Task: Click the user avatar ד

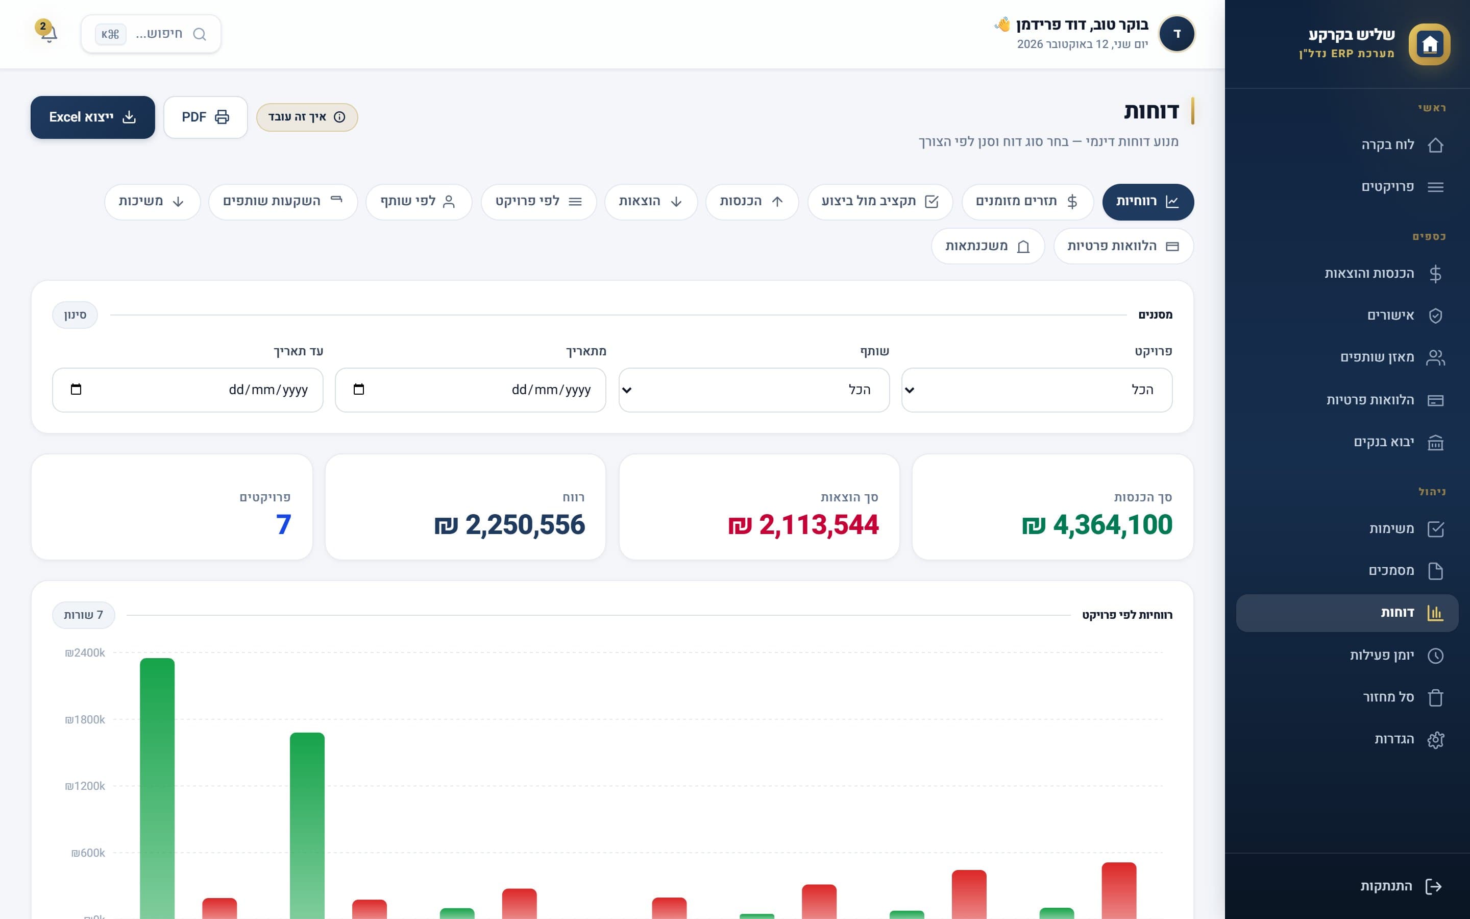Action: pos(1177,33)
